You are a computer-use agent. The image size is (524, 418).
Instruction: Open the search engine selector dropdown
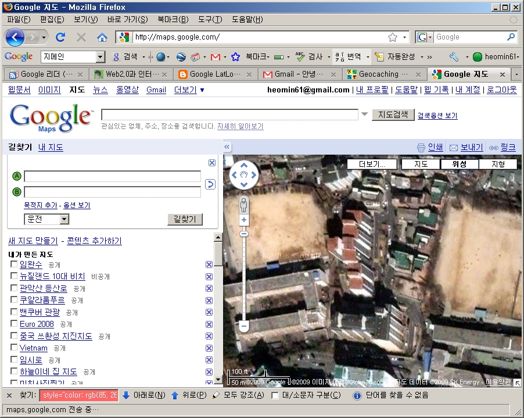coord(425,37)
